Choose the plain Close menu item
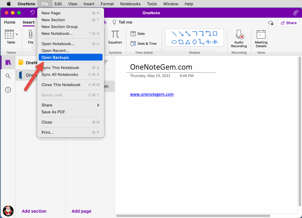The image size is (302, 218). point(71,122)
